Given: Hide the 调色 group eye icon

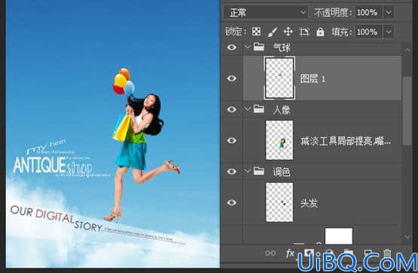Looking at the screenshot, I should pos(232,171).
